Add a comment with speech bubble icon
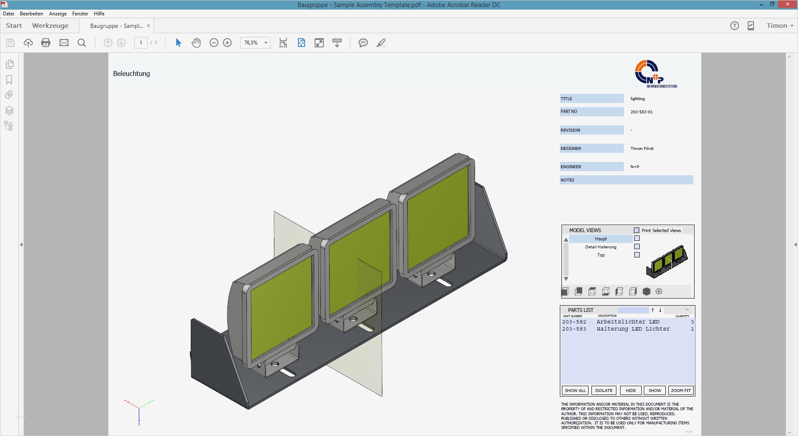Viewport: 798px width, 436px height. point(363,43)
